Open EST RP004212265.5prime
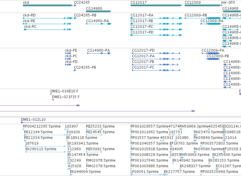Screen dimensions: 241x176 [42, 126]
